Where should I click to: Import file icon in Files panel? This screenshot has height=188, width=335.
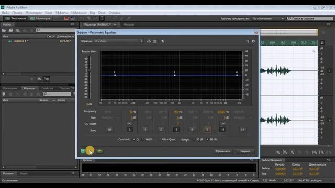click(x=11, y=30)
